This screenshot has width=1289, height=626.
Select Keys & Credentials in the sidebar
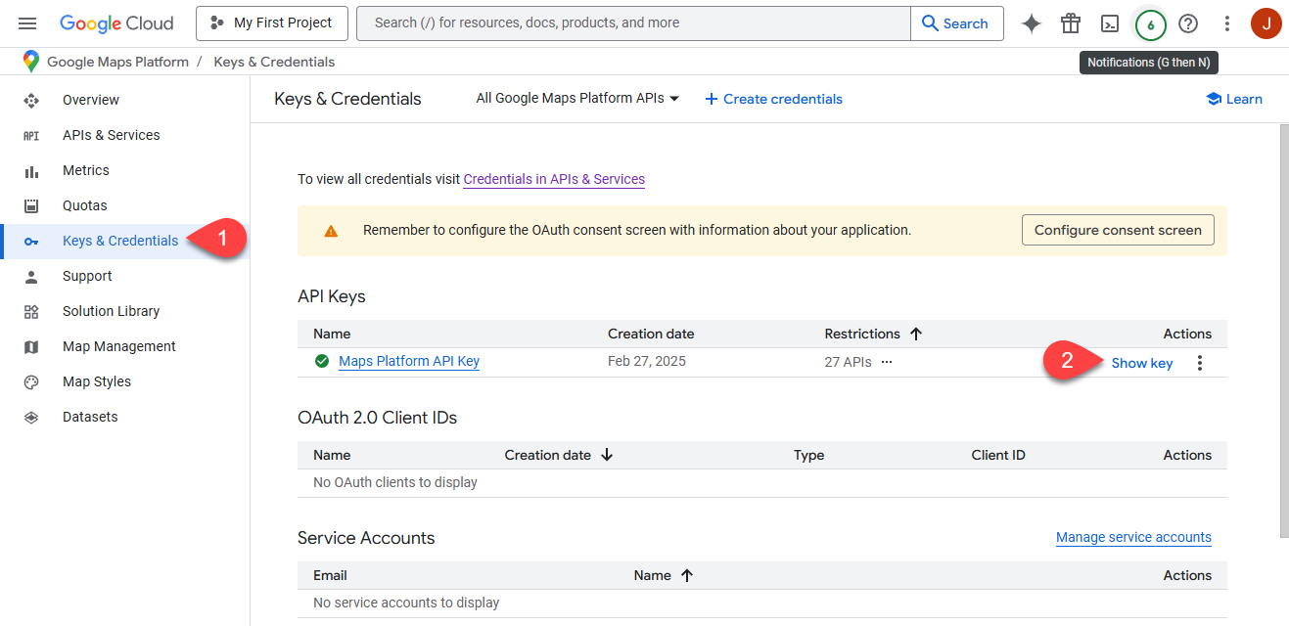point(120,241)
